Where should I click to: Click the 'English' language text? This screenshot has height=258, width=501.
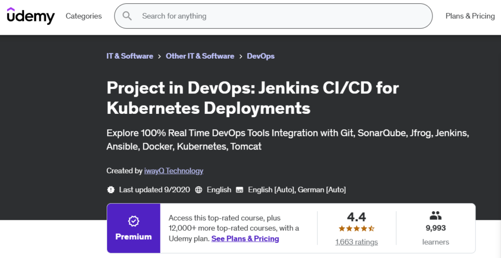(x=219, y=190)
